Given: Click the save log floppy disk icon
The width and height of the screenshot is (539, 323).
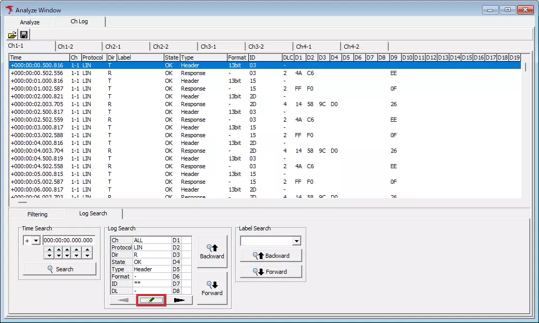Looking at the screenshot, I should click(x=24, y=35).
